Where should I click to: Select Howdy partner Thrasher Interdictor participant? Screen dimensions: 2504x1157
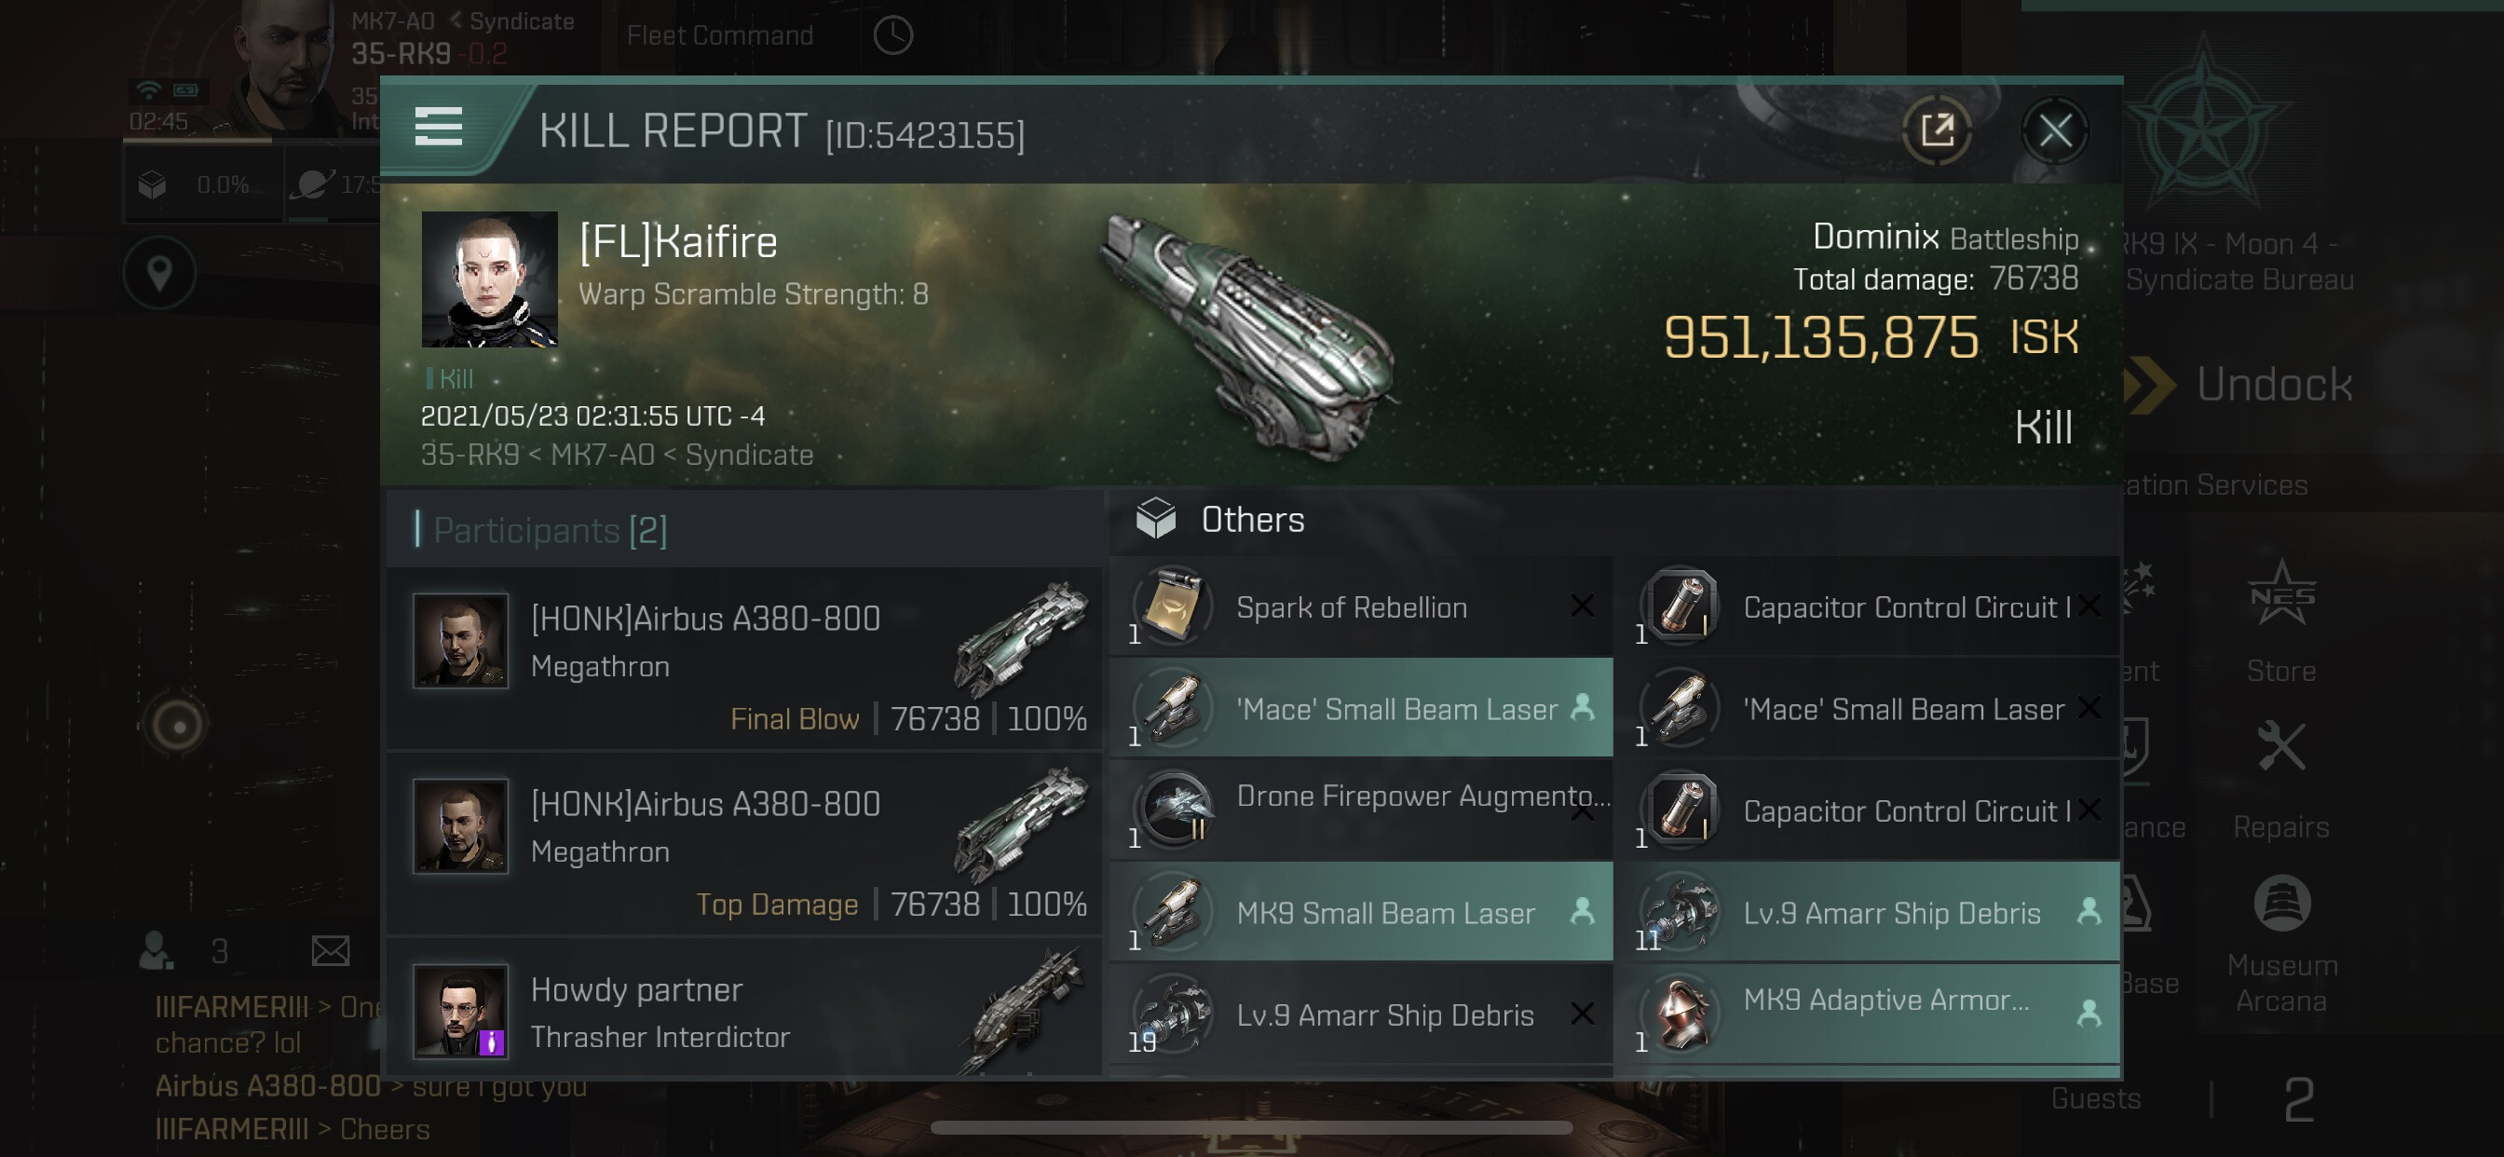tap(744, 1011)
